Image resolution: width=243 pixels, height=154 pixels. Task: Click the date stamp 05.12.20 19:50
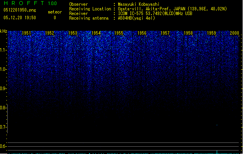20,18
